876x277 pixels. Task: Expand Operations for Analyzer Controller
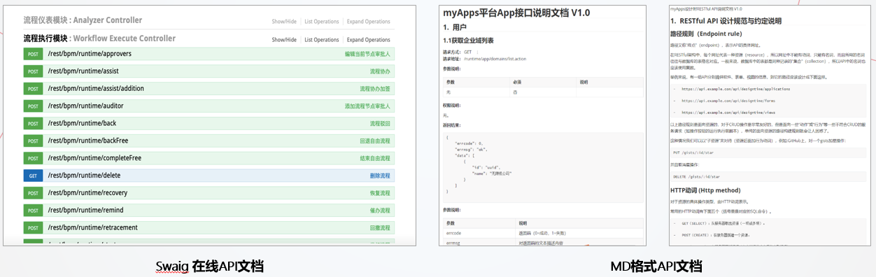369,22
